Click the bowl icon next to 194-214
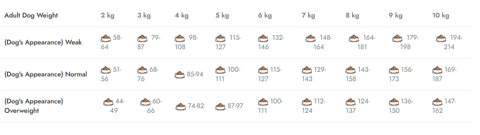The height and width of the screenshot is (135, 480). pos(441,38)
